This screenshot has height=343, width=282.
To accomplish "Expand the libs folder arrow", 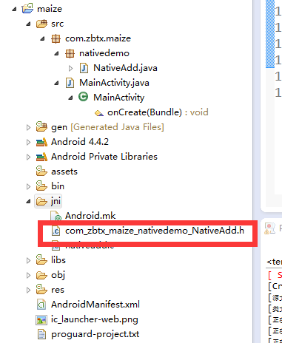I will click(29, 260).
